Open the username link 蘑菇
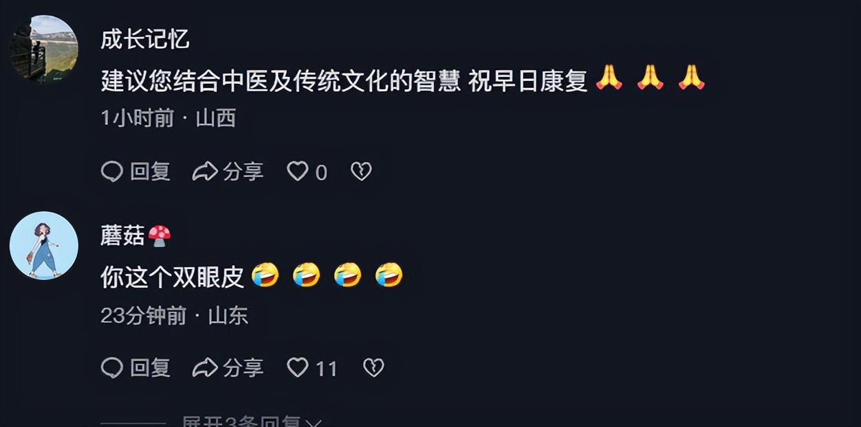This screenshot has height=427, width=861. tap(122, 236)
